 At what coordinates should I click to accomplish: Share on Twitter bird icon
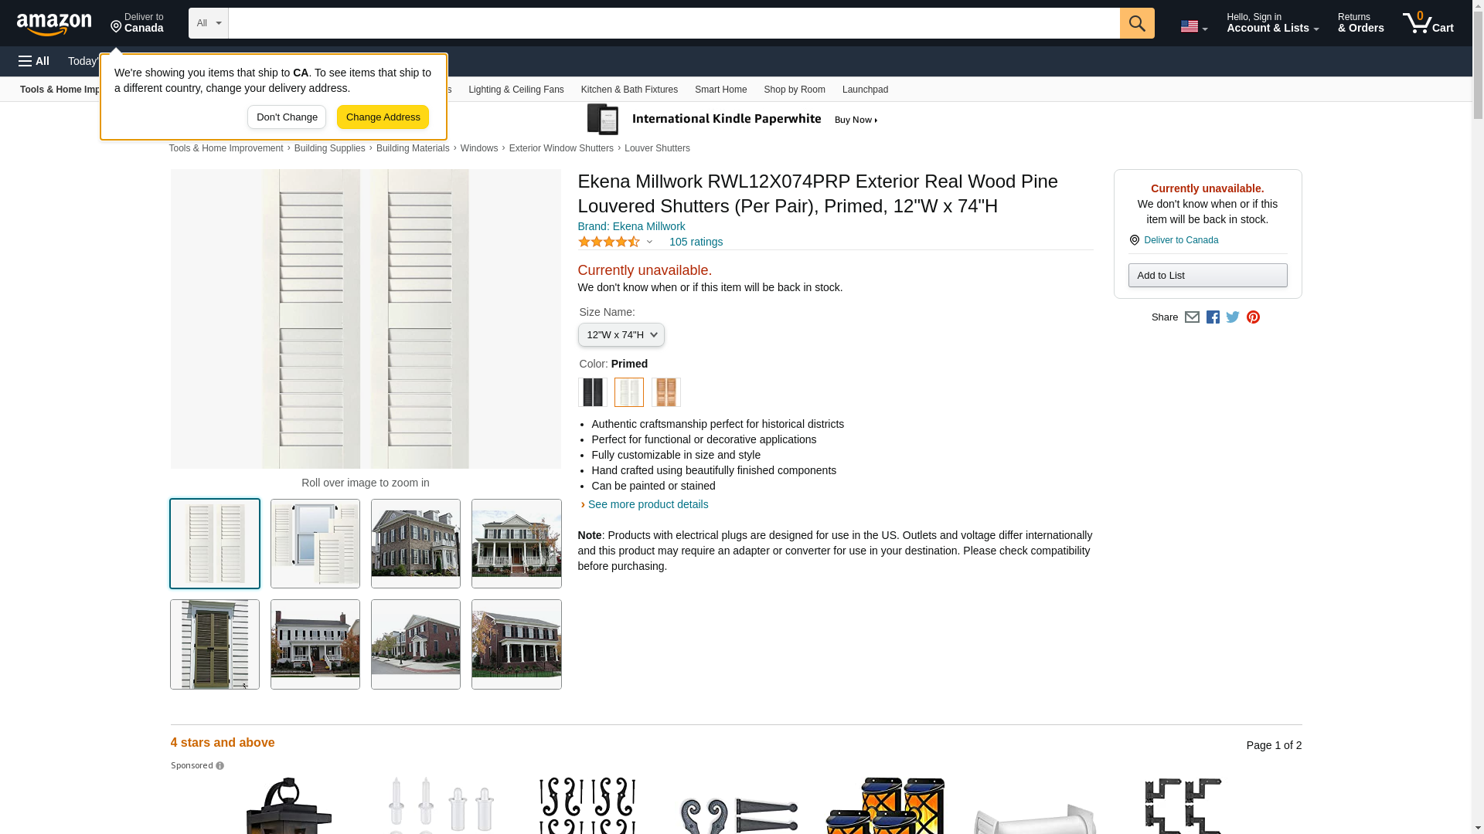tap(1233, 317)
